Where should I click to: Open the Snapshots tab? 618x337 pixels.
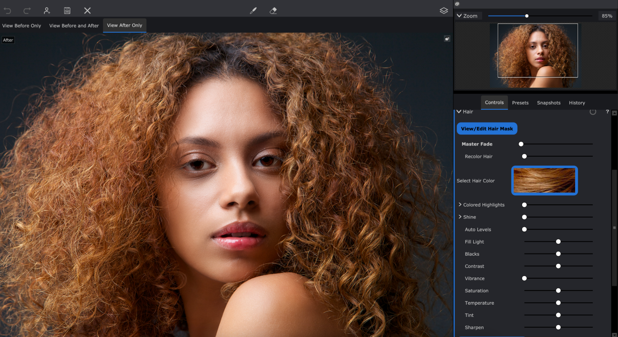coord(548,103)
